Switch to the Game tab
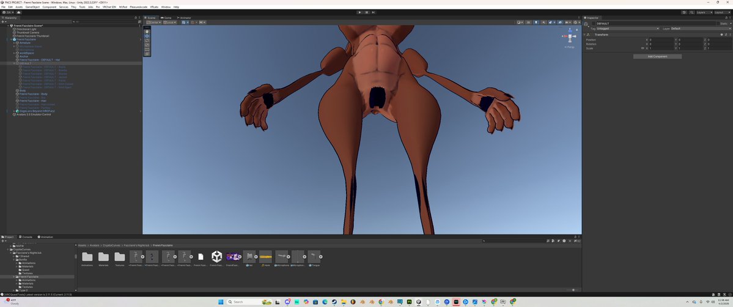Image resolution: width=733 pixels, height=307 pixels. click(166, 18)
